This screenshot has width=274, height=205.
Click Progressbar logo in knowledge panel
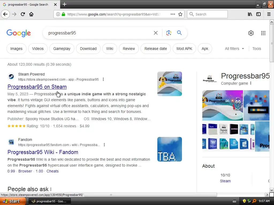pos(210,79)
